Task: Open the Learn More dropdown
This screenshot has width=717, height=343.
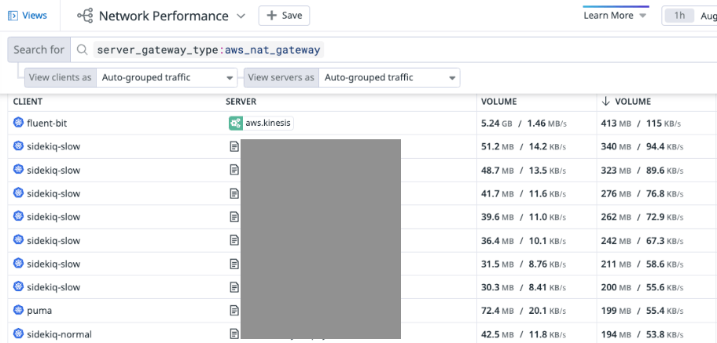Action: pyautogui.click(x=615, y=16)
